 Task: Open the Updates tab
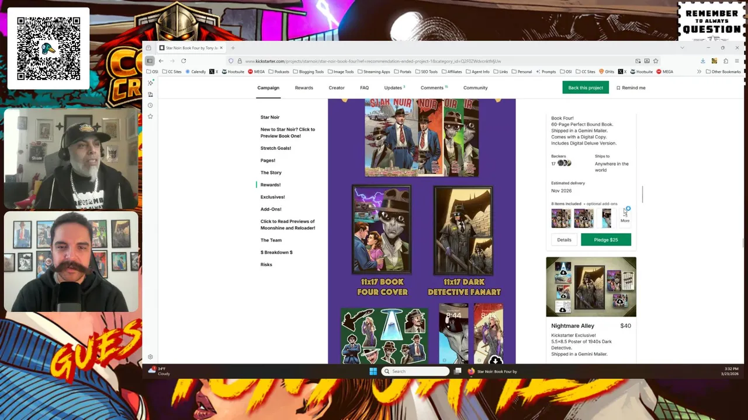[x=394, y=87]
